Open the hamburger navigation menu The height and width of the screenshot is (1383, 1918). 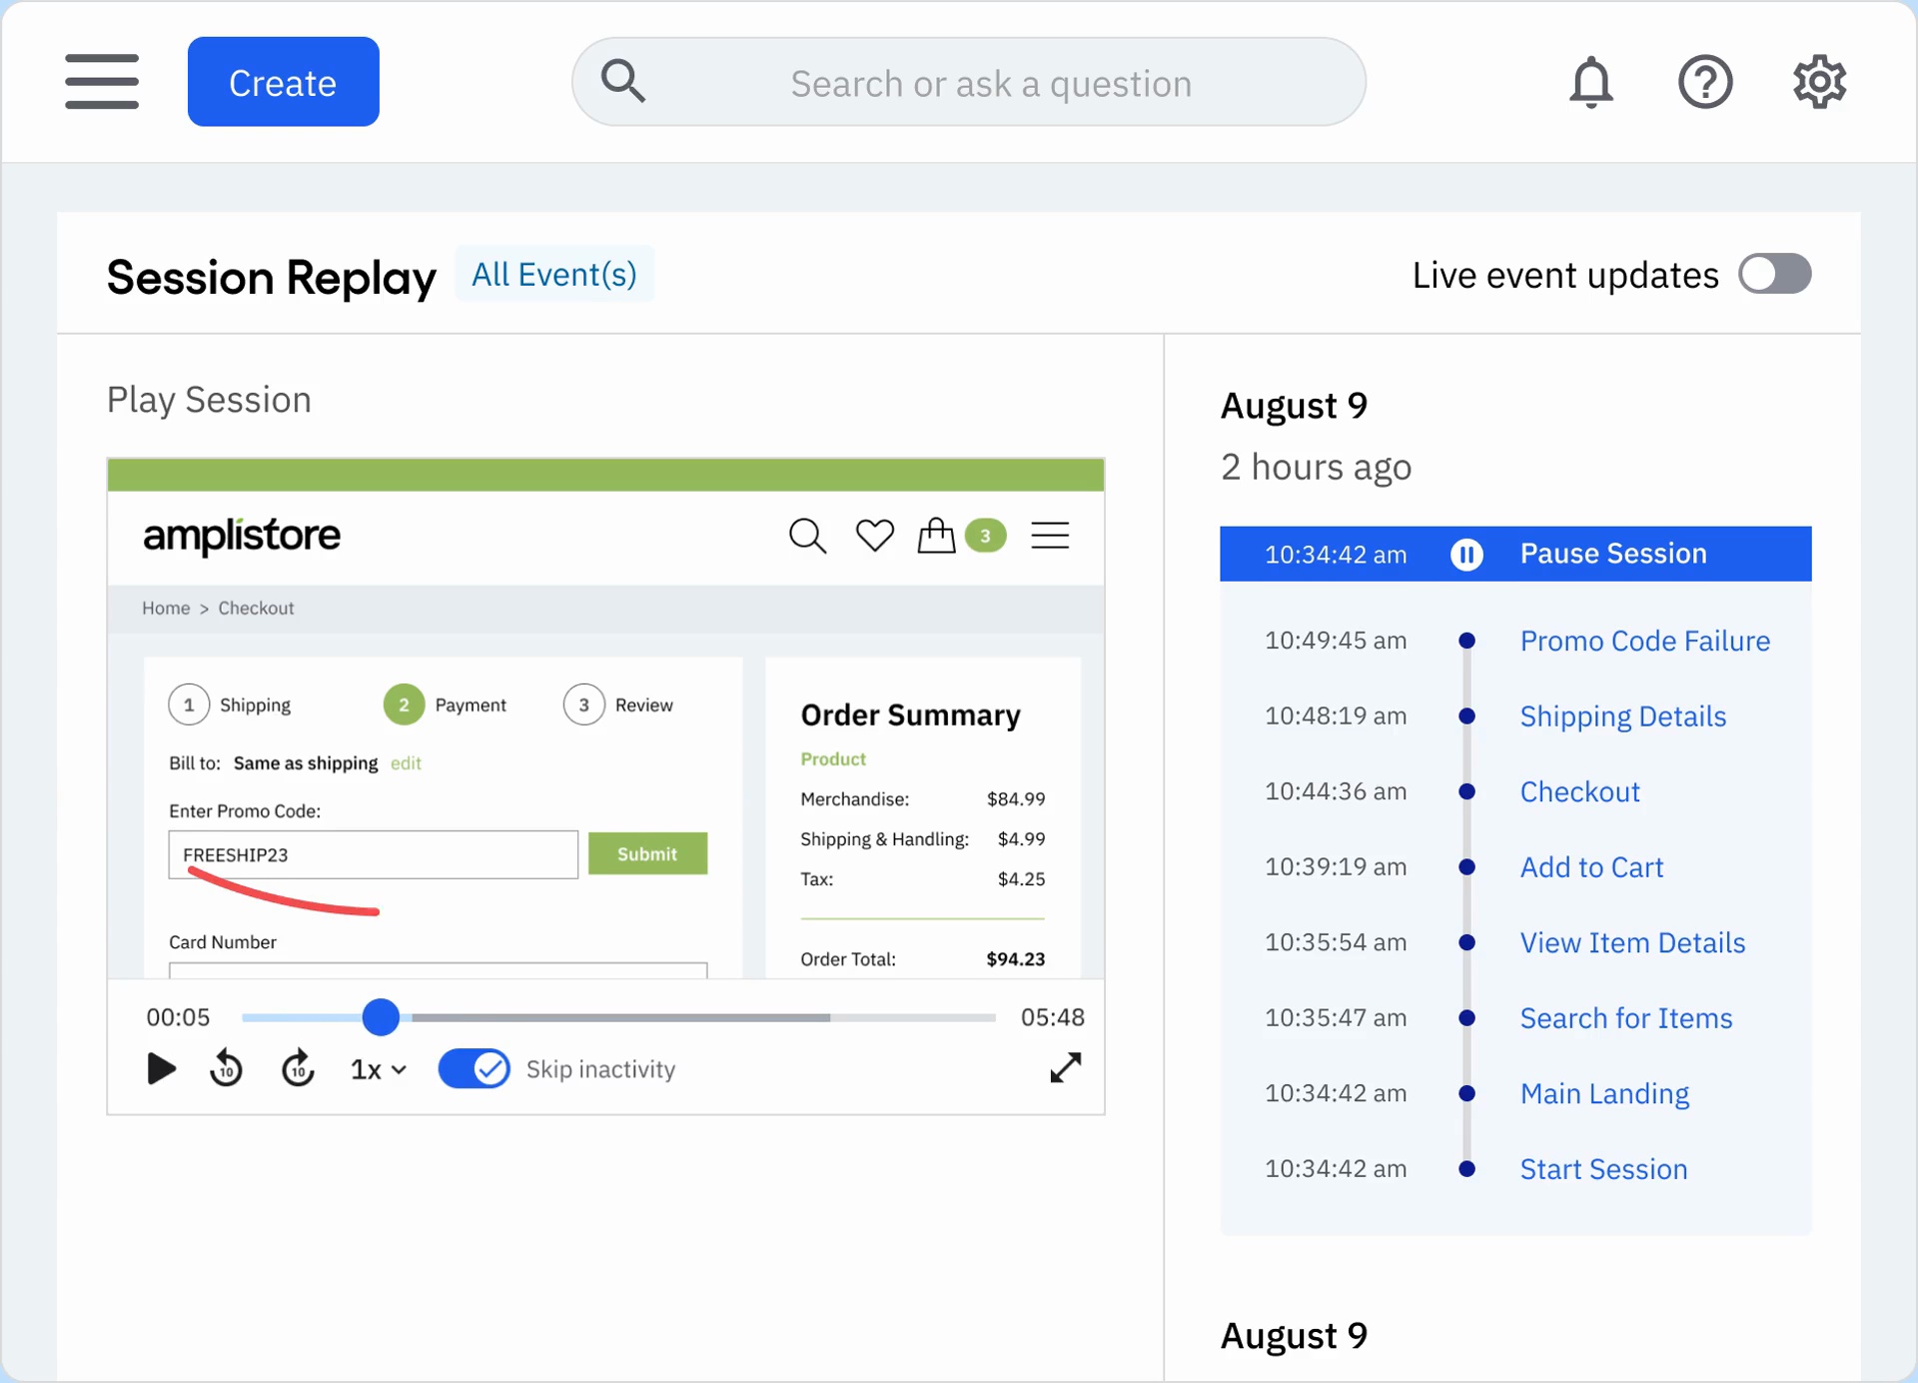point(102,82)
